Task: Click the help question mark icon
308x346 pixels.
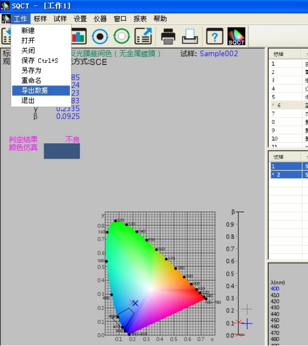Action: (x=215, y=36)
